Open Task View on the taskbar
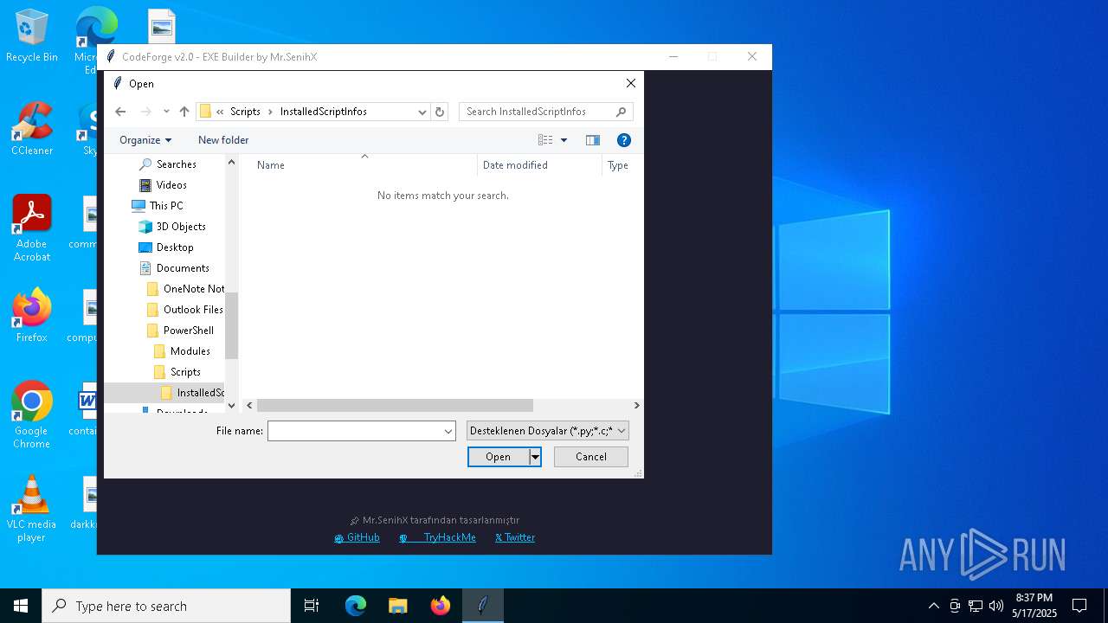 coord(312,606)
